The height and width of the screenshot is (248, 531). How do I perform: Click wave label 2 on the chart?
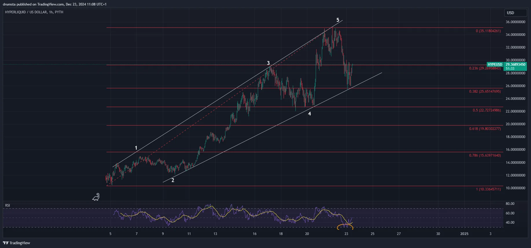click(x=173, y=180)
